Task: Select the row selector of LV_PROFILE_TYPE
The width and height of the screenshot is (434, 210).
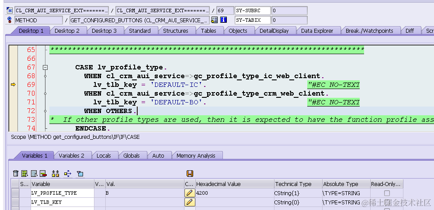Action: click(15, 193)
